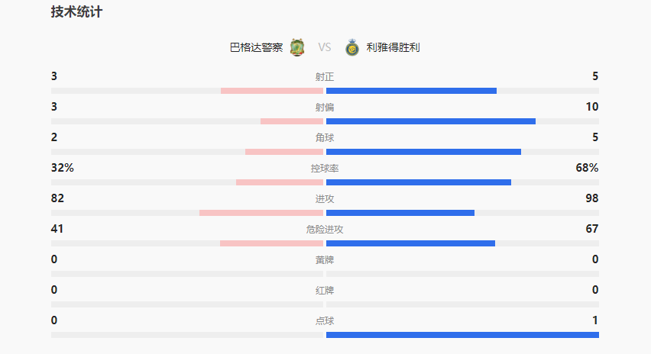
Task: Click the pink 射正 bar
Action: point(272,91)
